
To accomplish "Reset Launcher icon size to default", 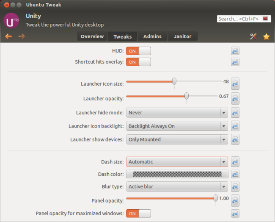I will pos(235,84).
